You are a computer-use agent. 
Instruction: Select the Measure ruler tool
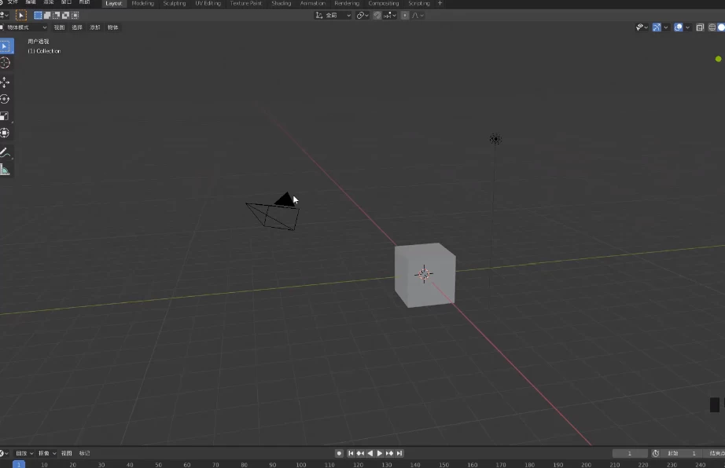(6, 169)
